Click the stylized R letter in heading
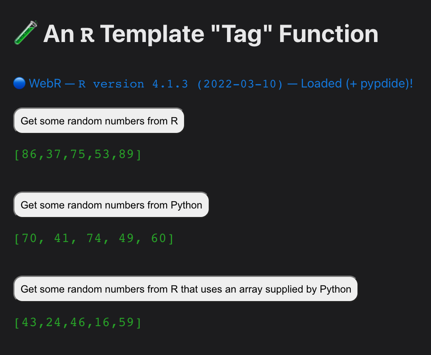Image resolution: width=431 pixels, height=355 pixels. coord(88,35)
